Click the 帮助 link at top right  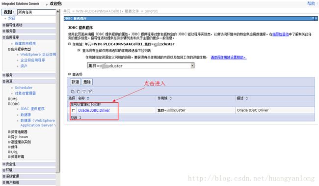311,3
